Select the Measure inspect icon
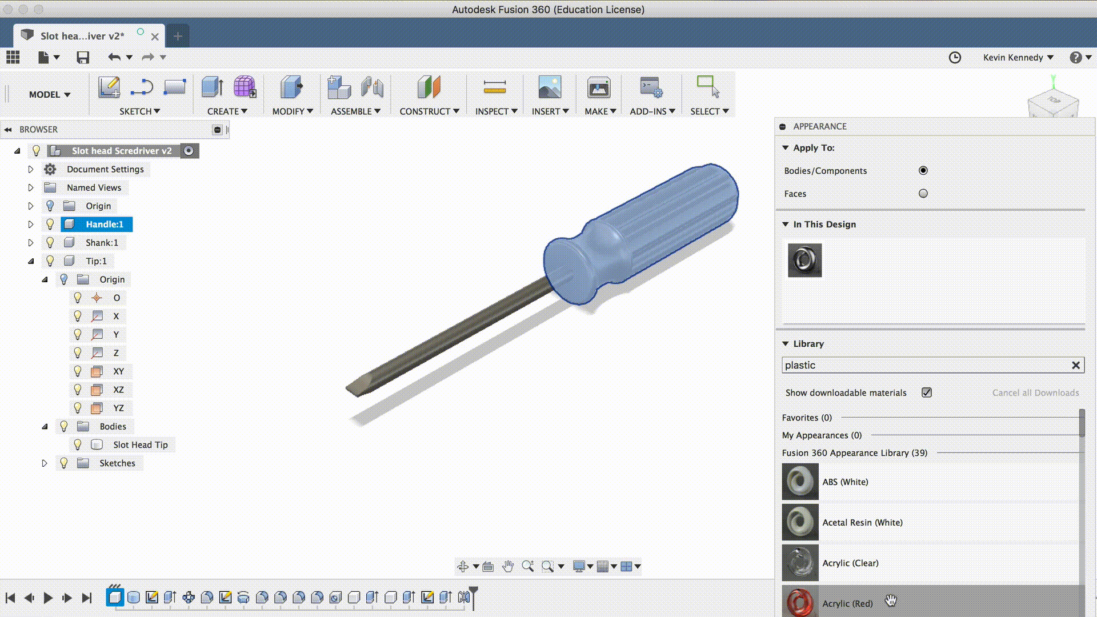 click(495, 87)
